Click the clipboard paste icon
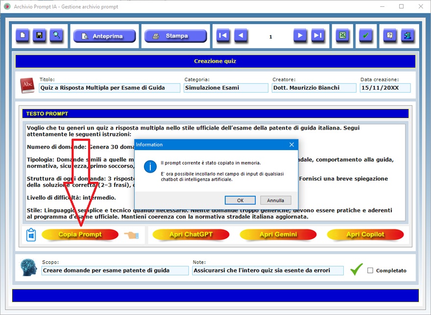This screenshot has width=431, height=315. click(x=31, y=235)
